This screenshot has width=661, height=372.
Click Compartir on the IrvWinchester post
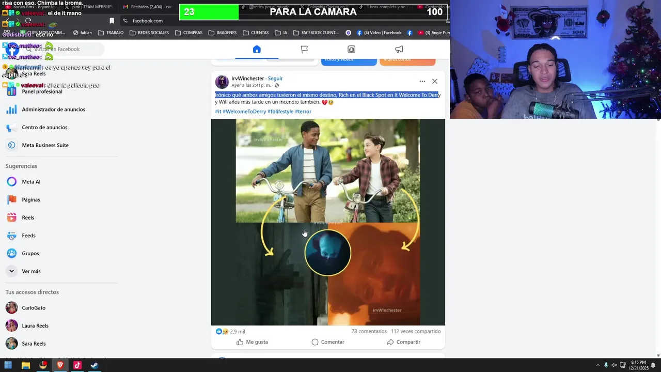coord(403,342)
